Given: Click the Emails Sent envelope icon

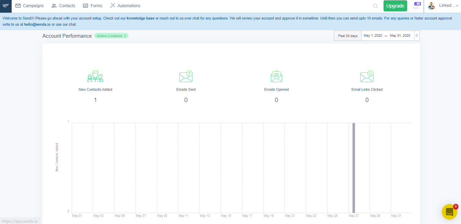Looking at the screenshot, I should [186, 76].
